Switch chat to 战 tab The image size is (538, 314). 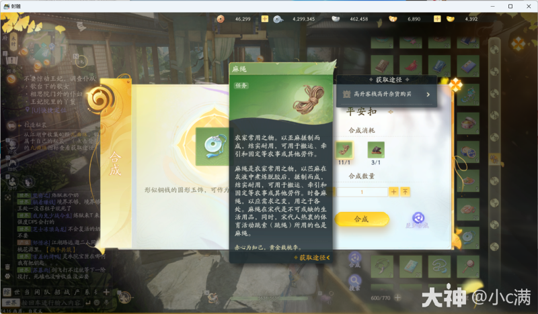pyautogui.click(x=67, y=292)
